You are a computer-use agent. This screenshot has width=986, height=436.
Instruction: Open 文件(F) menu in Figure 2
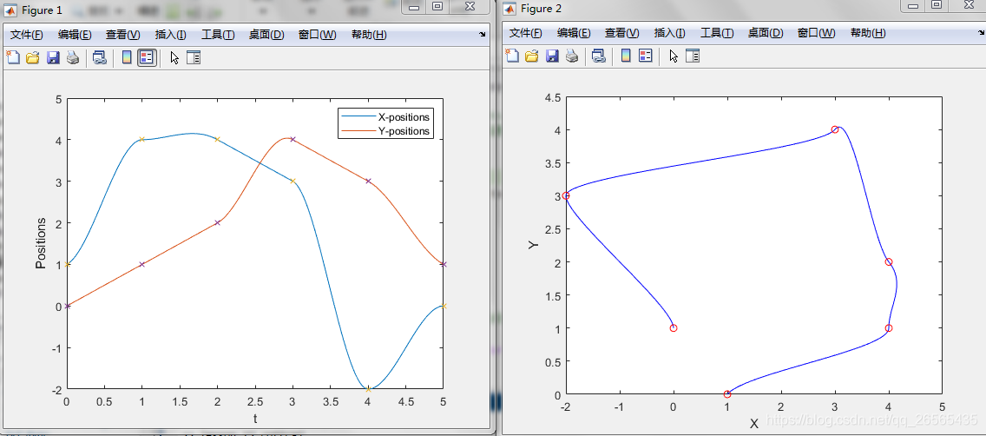pyautogui.click(x=526, y=33)
